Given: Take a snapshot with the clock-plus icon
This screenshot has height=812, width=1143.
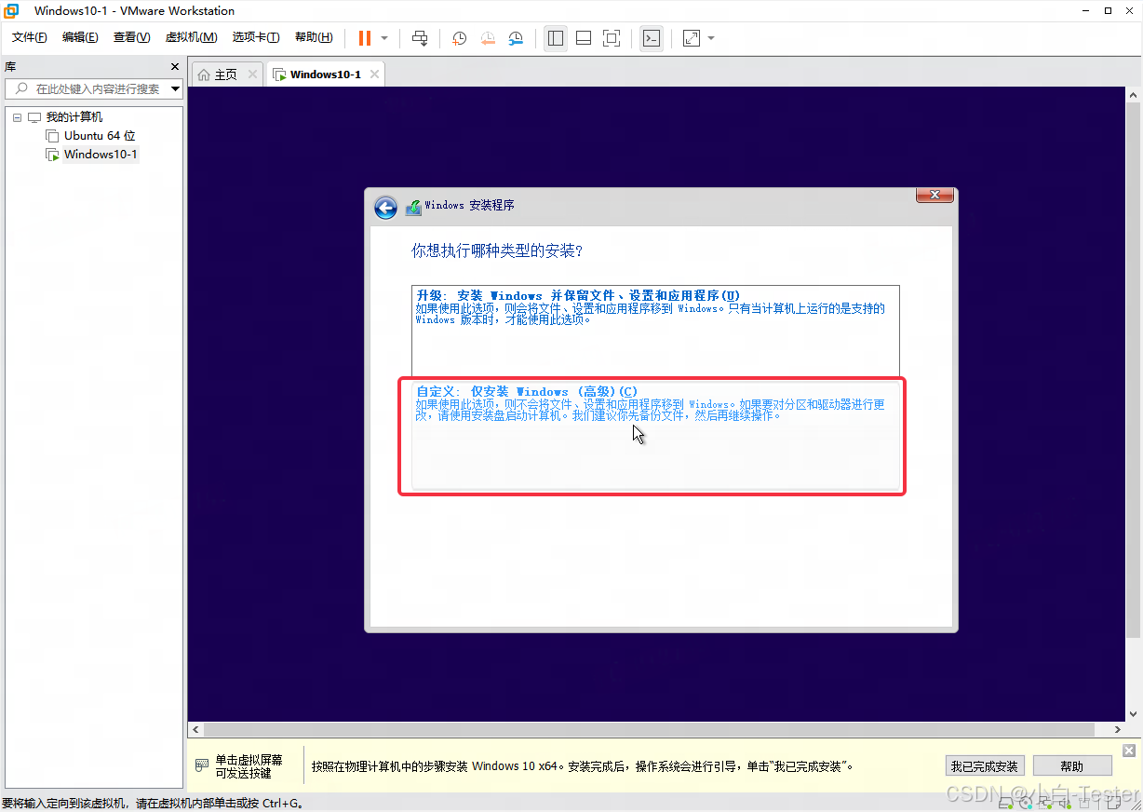Looking at the screenshot, I should [459, 38].
